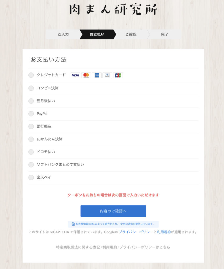Open 特定商取引法に関する表記 footer link
Screen dimensions: 224x269
(78, 247)
